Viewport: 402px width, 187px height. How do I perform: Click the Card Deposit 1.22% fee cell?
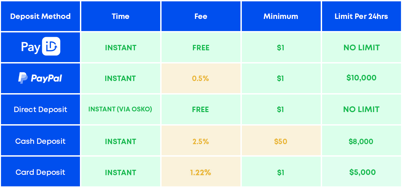pyautogui.click(x=201, y=172)
